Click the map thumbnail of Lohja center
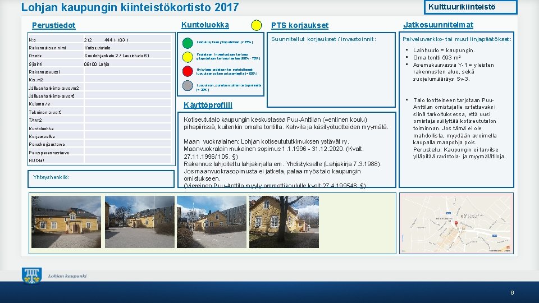The image size is (539, 303). click(456, 223)
